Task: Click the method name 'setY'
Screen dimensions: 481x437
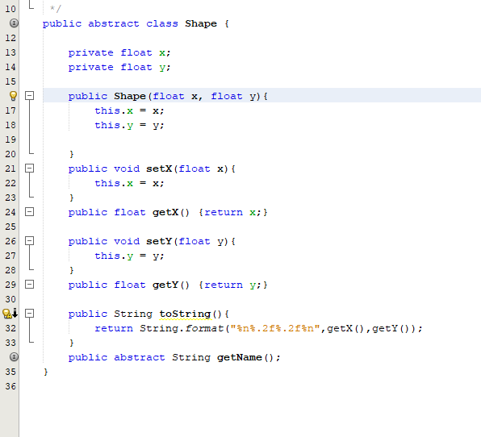Action: point(159,241)
